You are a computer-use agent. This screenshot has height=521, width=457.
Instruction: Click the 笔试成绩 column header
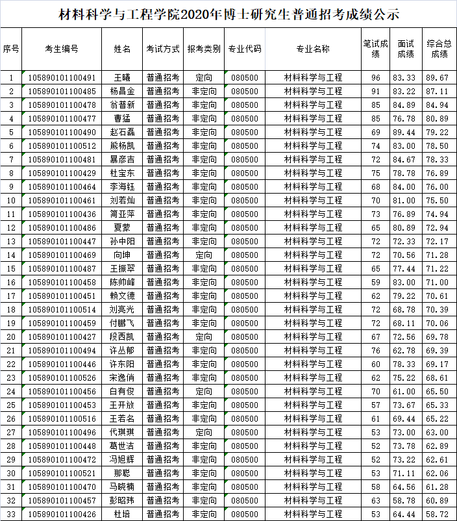point(375,49)
